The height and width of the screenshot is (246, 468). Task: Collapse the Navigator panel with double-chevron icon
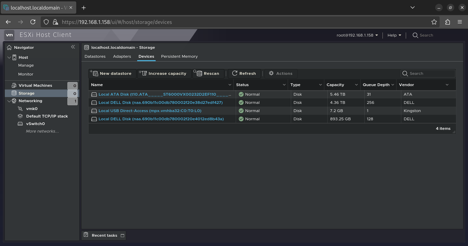coord(73,47)
